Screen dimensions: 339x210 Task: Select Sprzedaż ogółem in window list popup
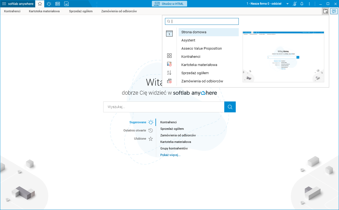coord(209,73)
